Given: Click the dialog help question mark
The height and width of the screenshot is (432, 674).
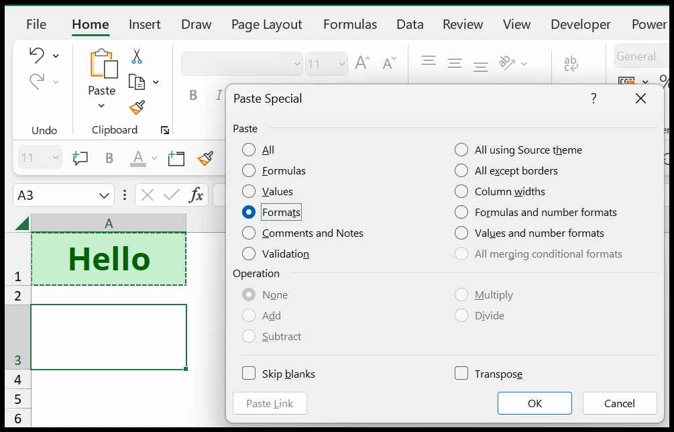Looking at the screenshot, I should (x=593, y=98).
